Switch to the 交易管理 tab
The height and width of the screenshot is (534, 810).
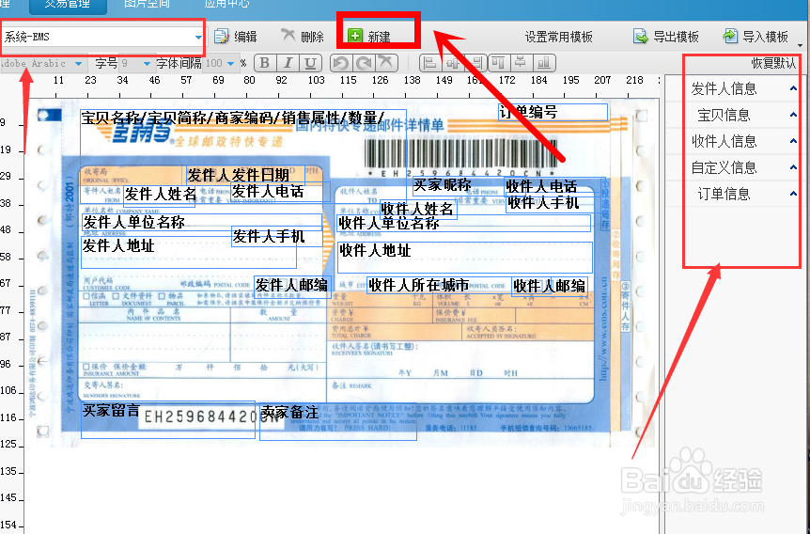coord(68,4)
